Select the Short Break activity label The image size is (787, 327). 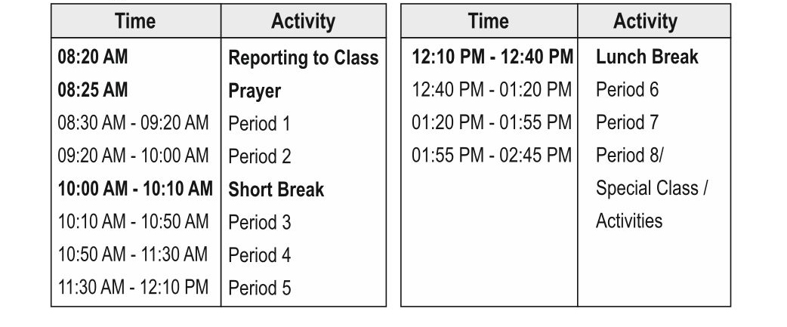click(276, 190)
